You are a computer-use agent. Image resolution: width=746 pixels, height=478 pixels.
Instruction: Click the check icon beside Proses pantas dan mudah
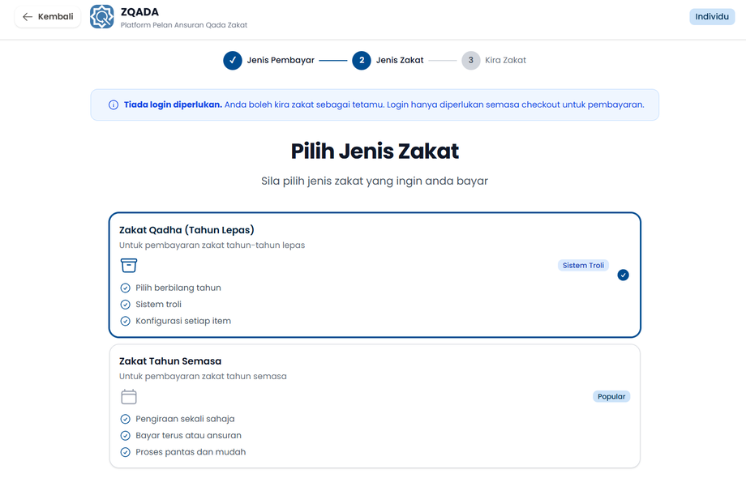pyautogui.click(x=125, y=452)
